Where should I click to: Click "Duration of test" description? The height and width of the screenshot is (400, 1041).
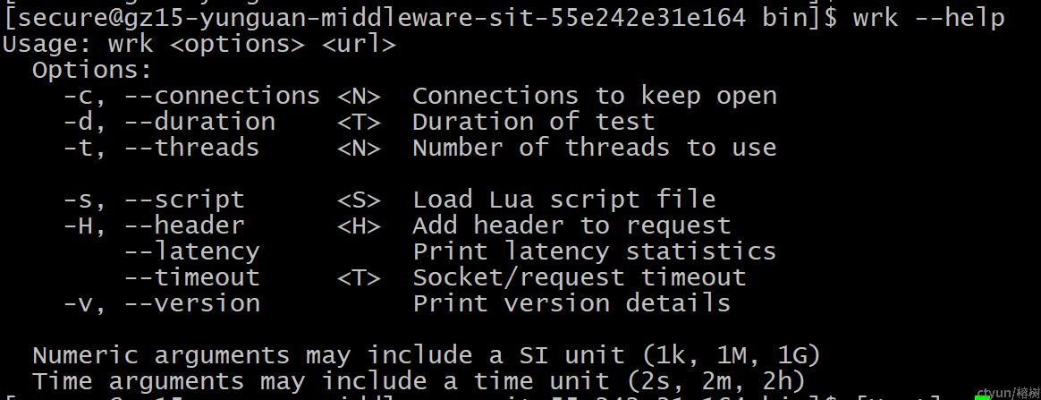534,123
